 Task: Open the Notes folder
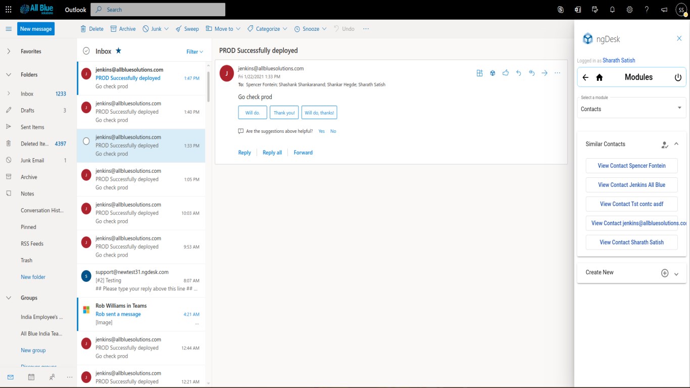click(38, 193)
